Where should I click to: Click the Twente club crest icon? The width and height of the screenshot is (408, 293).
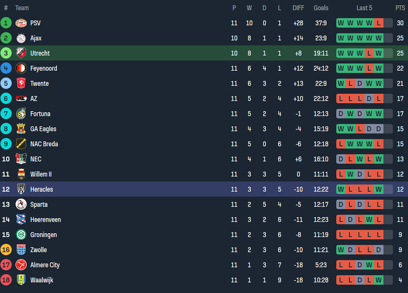click(21, 84)
